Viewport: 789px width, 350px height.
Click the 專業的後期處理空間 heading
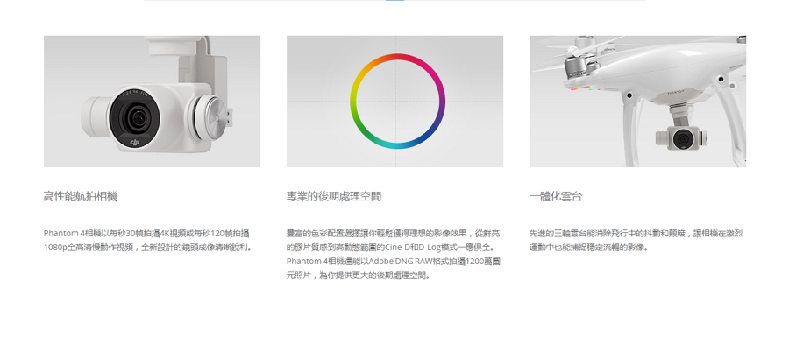click(334, 196)
